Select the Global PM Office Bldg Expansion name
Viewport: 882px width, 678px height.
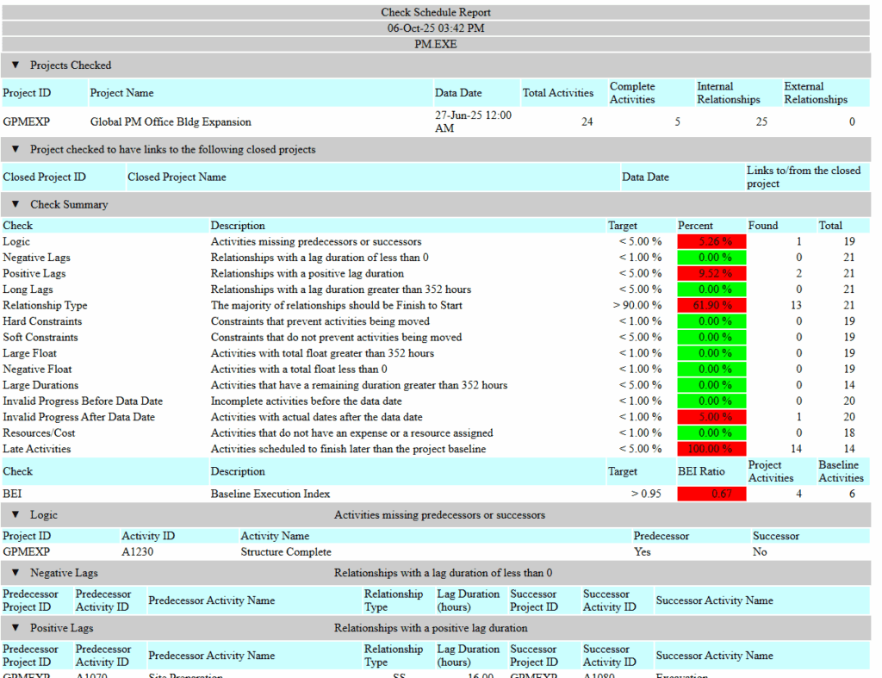pyautogui.click(x=171, y=122)
